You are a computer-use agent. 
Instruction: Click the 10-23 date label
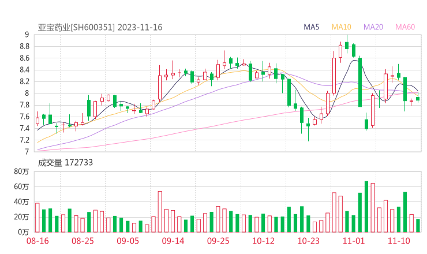[308, 241]
